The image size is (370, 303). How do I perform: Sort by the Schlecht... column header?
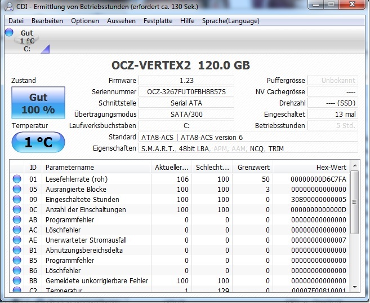coord(212,168)
